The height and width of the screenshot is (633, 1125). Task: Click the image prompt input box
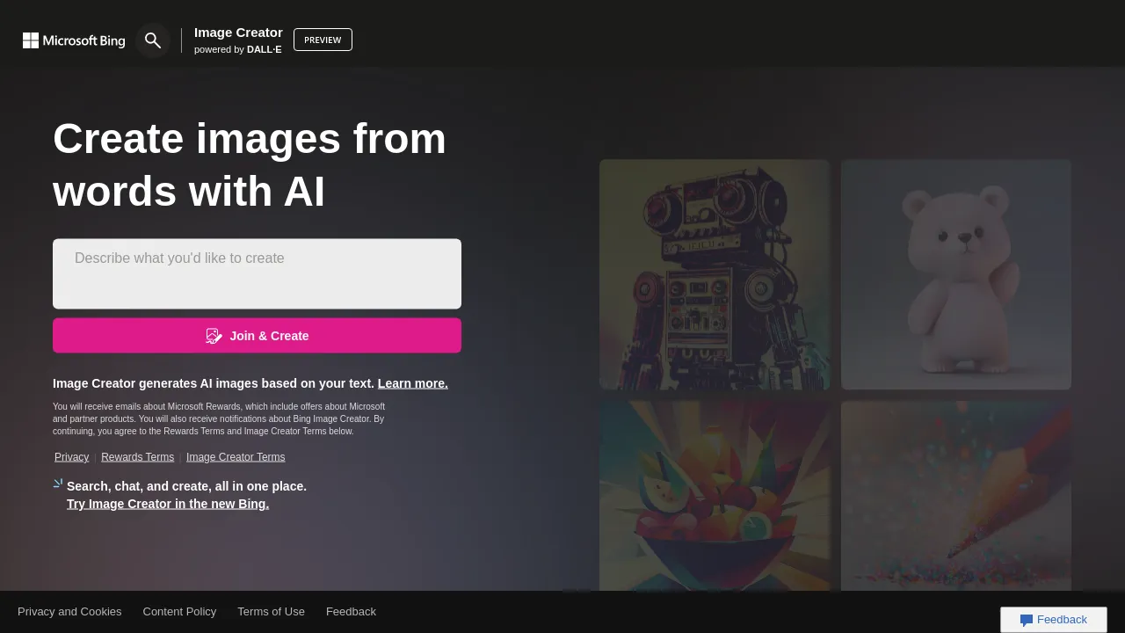257,273
